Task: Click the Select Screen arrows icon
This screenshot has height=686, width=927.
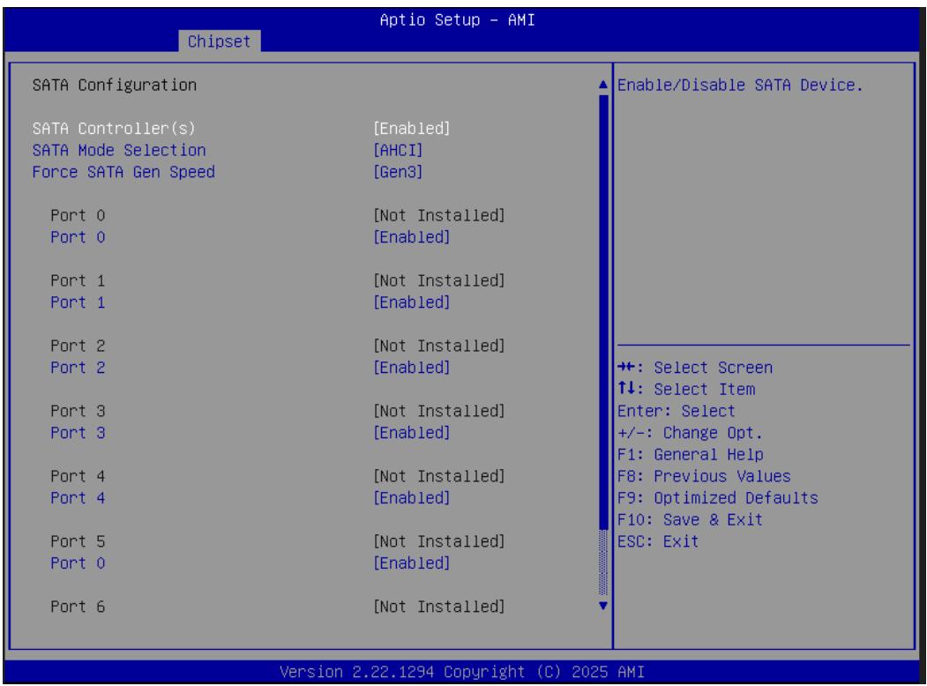Action: point(627,367)
